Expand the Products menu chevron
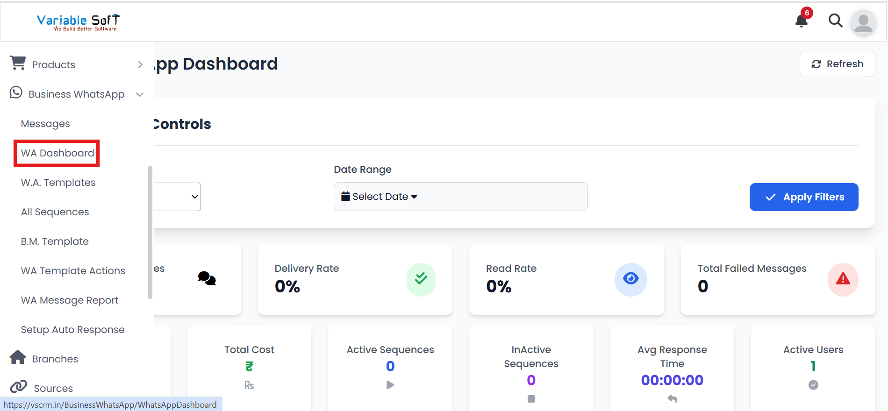 pyautogui.click(x=140, y=65)
